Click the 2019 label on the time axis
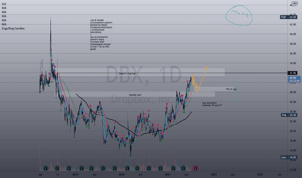Image resolution: width=302 pixels, height=178 pixels. pos(75,174)
